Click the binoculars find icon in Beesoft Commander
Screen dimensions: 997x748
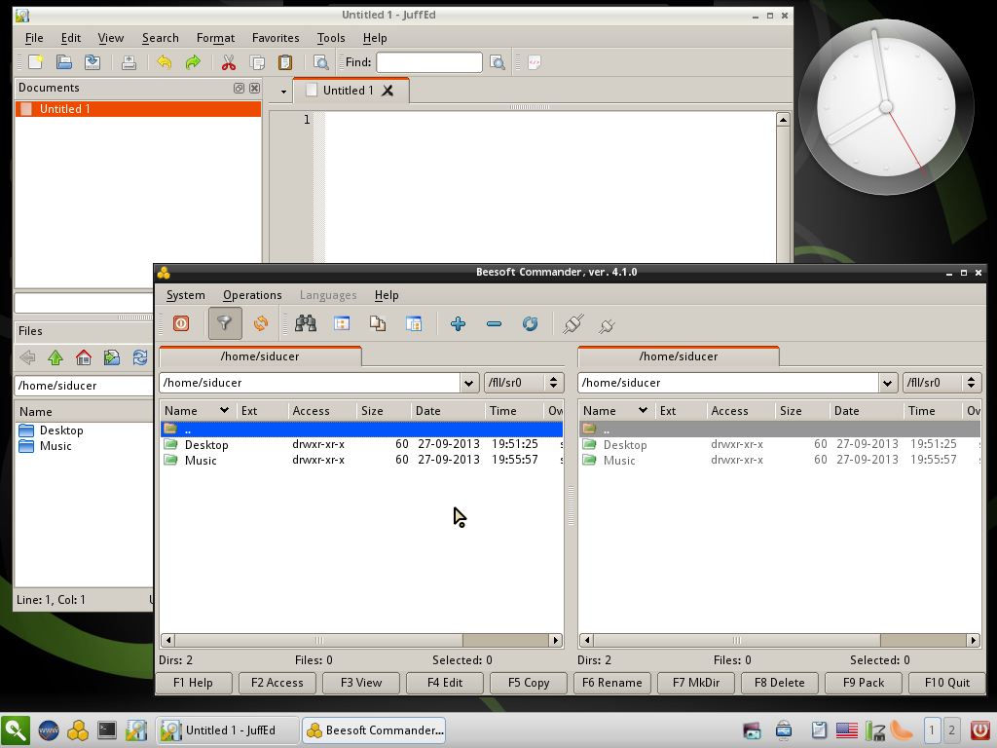tap(306, 323)
